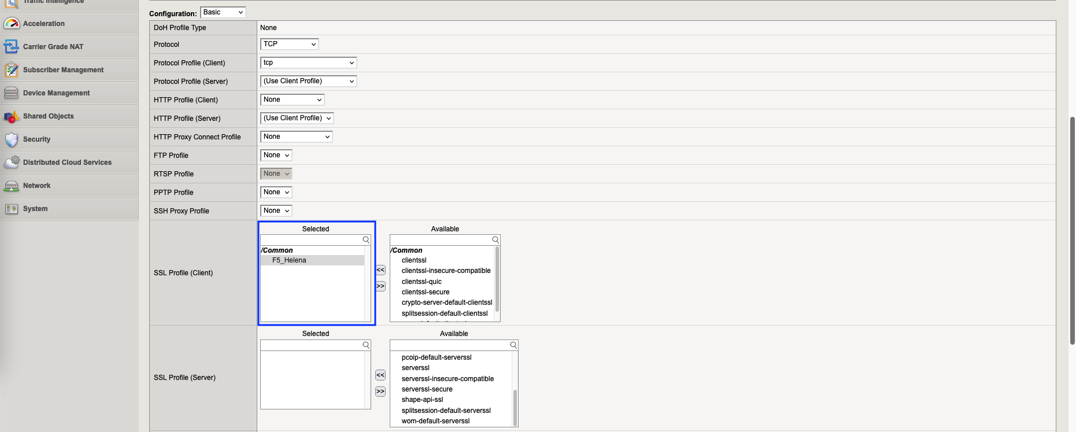Expand the HTTP Profile (Client) dropdown
Screen dimensions: 1076x432
click(292, 100)
